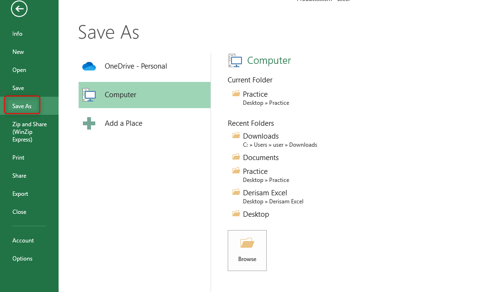Select OneDrive - Personal location
The width and height of the screenshot is (503, 292).
[136, 66]
